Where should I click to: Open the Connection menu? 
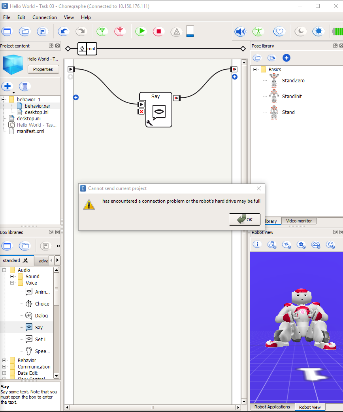pyautogui.click(x=45, y=17)
